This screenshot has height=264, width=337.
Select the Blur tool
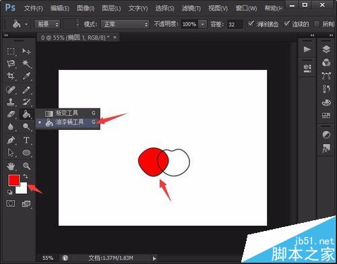[11, 127]
